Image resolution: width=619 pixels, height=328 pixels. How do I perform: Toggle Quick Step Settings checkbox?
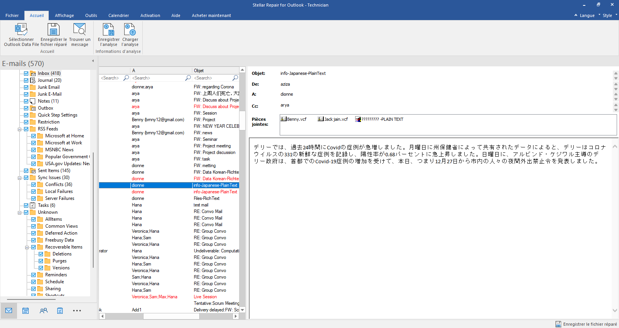click(26, 115)
